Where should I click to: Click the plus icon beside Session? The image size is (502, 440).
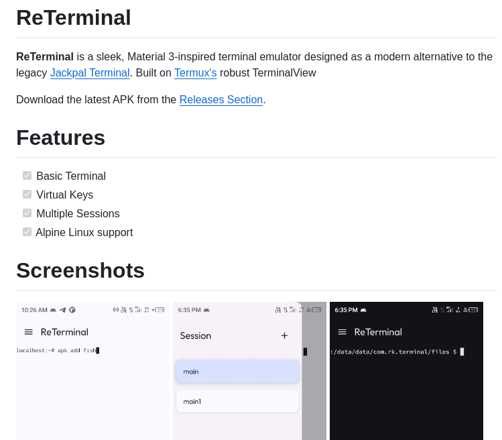[x=284, y=335]
